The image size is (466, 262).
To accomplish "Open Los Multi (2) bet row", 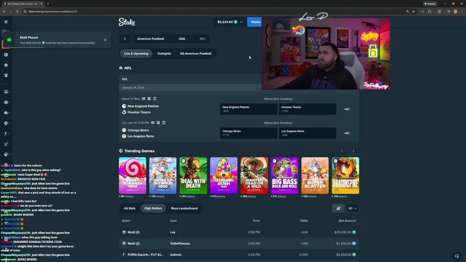I will tap(239, 232).
